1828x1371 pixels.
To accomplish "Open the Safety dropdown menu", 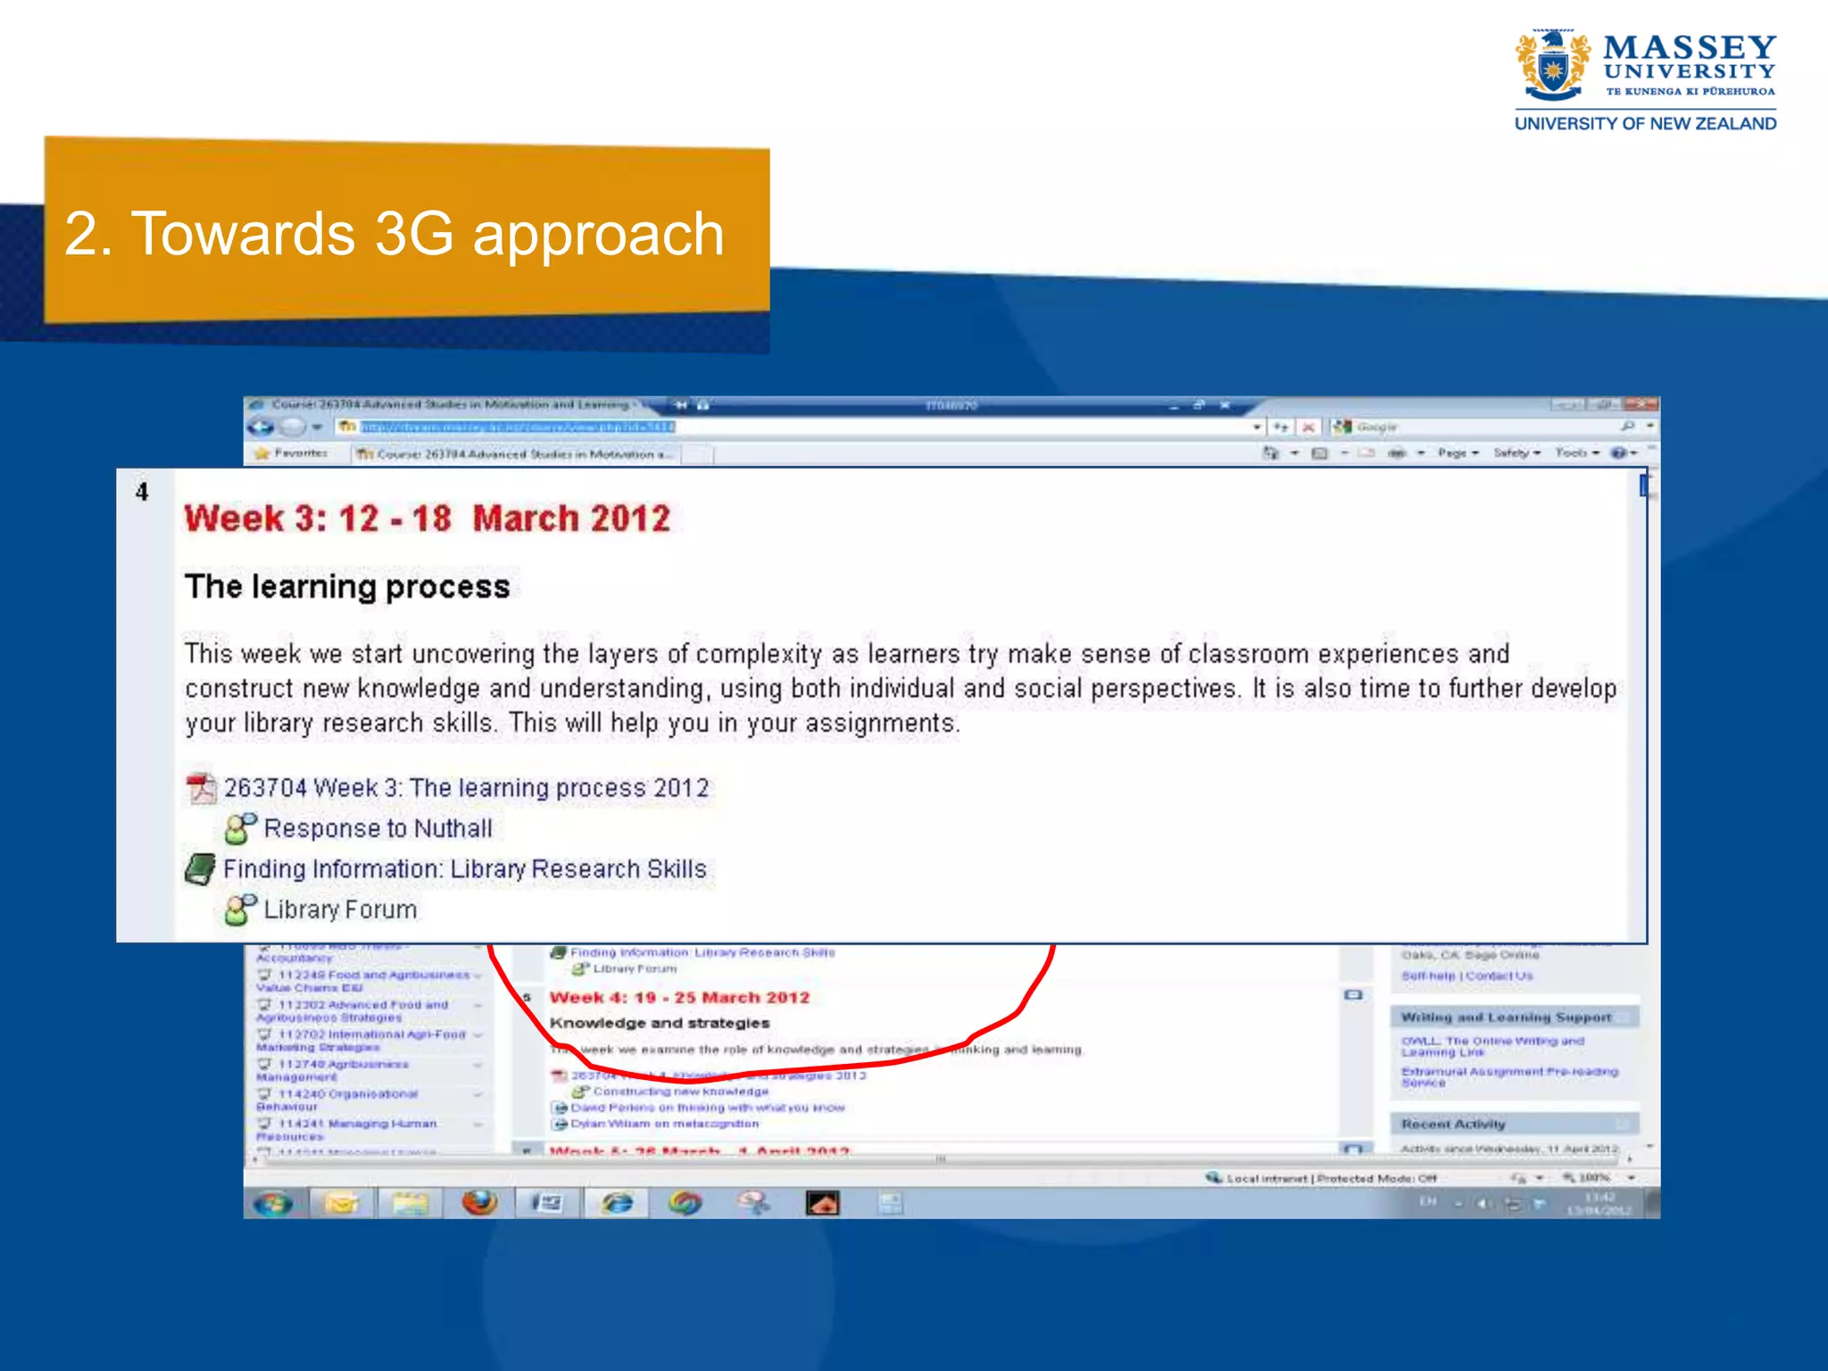I will click(1516, 453).
